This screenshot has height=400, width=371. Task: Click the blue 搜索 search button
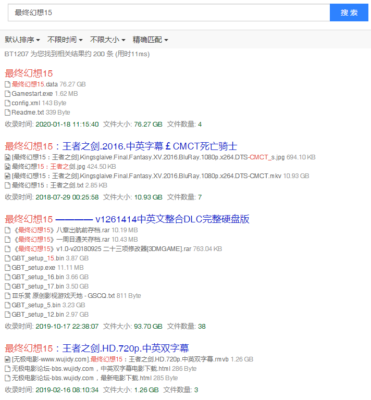click(x=349, y=12)
